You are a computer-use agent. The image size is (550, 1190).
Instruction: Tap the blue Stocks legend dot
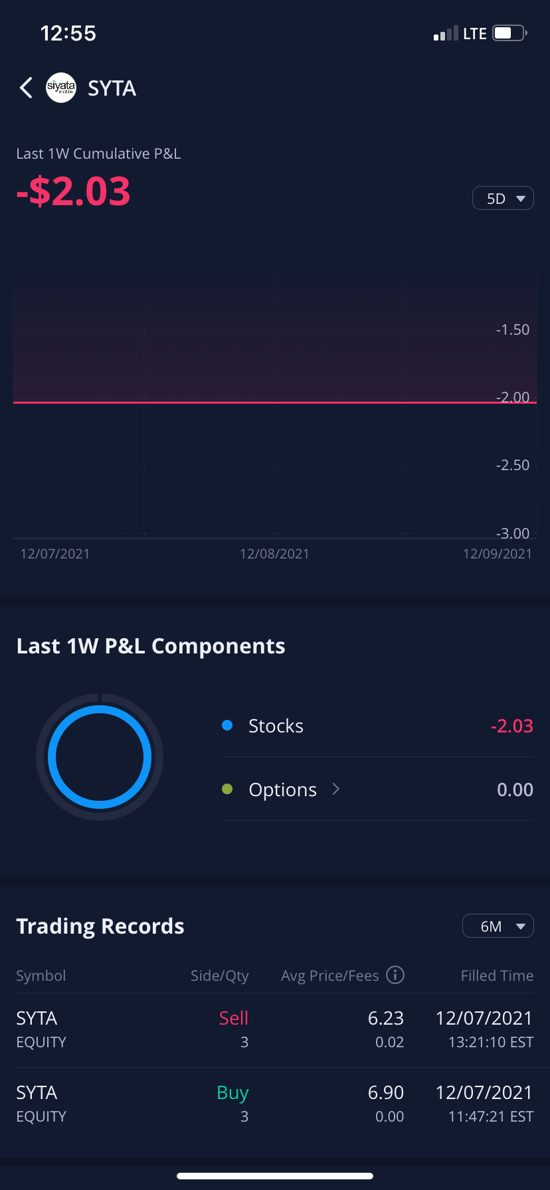click(x=227, y=726)
